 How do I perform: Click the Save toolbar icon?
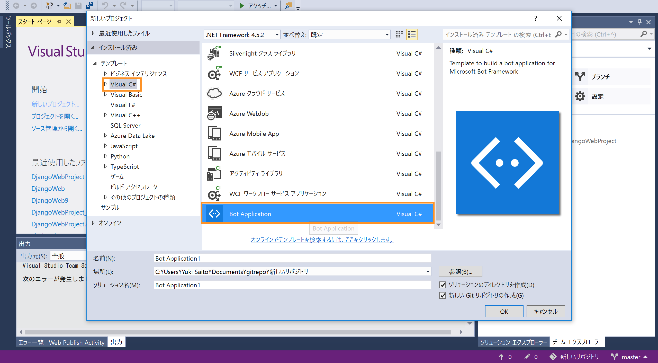78,6
